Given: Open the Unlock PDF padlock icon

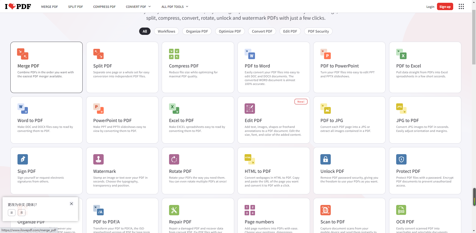Looking at the screenshot, I should (x=325, y=159).
